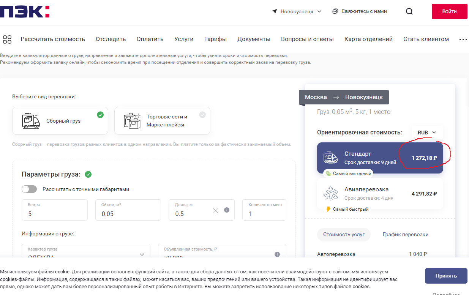Click info icon in Объявленная стоимость field
This screenshot has height=295, width=469.
click(277, 254)
